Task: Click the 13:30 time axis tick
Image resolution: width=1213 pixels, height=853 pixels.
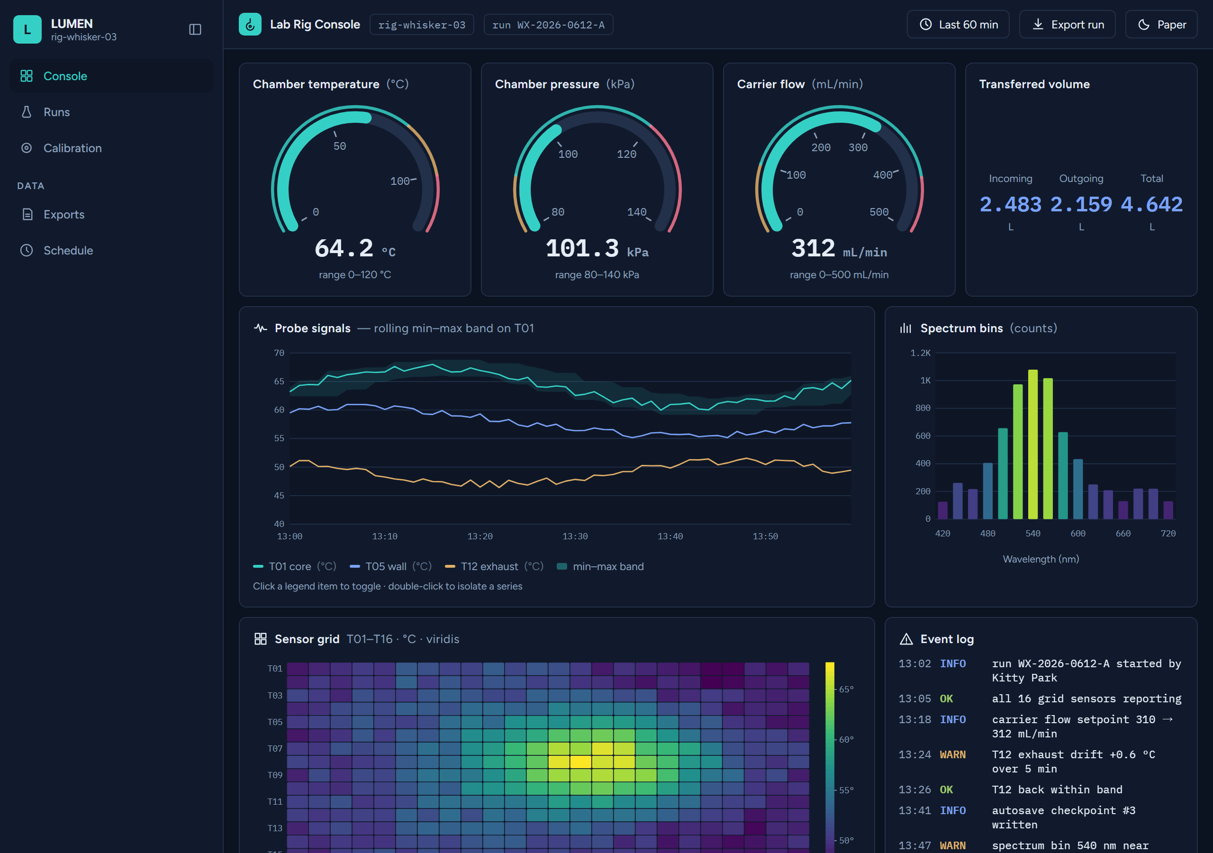Action: point(575,536)
